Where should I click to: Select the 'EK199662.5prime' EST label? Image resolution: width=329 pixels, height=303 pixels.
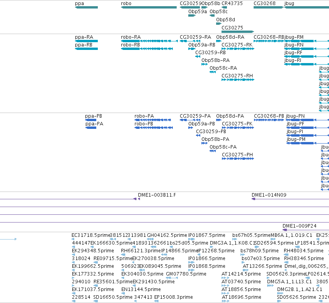click(93, 266)
